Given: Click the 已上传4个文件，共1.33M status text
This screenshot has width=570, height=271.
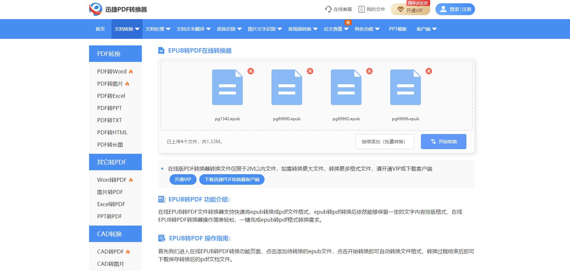Looking at the screenshot, I should pyautogui.click(x=195, y=142).
